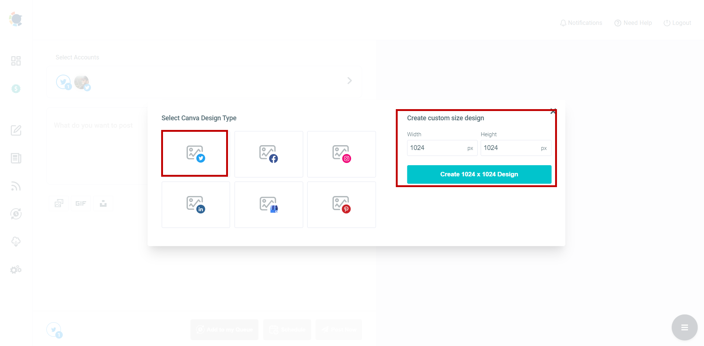The image size is (704, 346).
Task: Expand the Select Accounts list chevron
Action: [349, 81]
